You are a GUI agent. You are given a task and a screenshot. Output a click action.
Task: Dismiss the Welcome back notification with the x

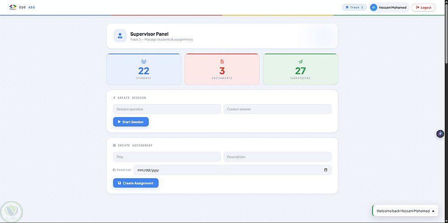coord(433,211)
